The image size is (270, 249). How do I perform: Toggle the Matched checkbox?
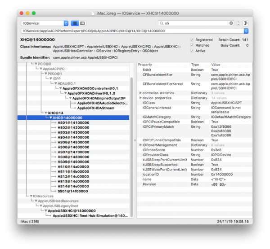192,45
